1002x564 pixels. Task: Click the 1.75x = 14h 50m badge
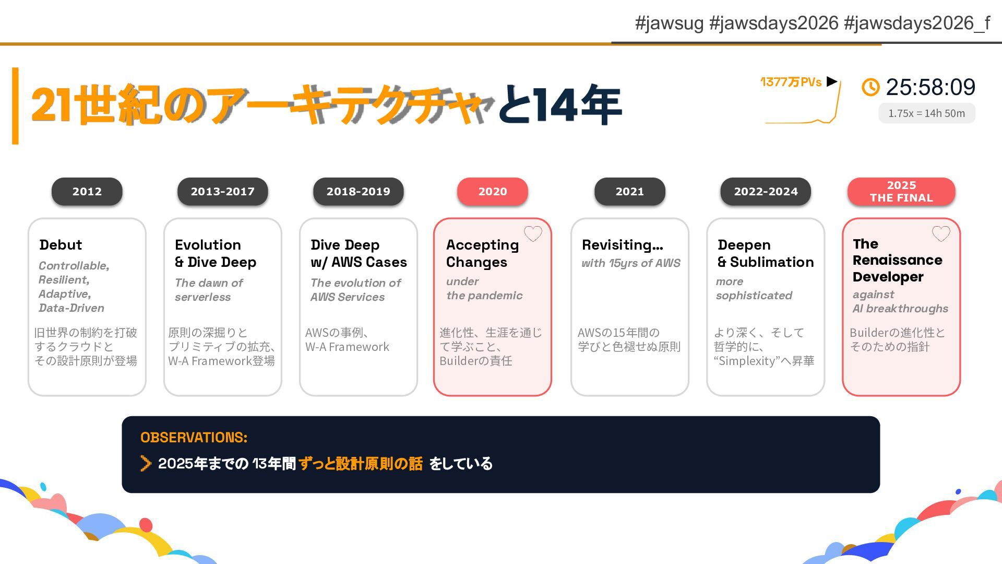click(x=926, y=113)
